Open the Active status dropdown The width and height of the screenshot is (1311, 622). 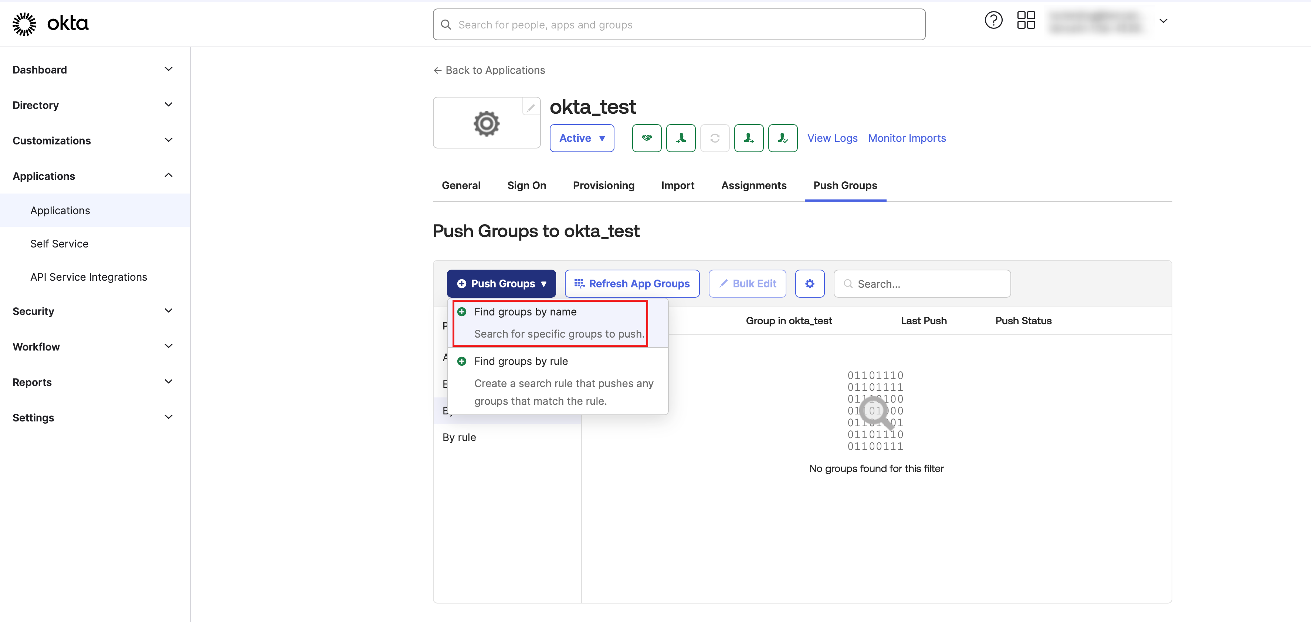[x=582, y=139]
